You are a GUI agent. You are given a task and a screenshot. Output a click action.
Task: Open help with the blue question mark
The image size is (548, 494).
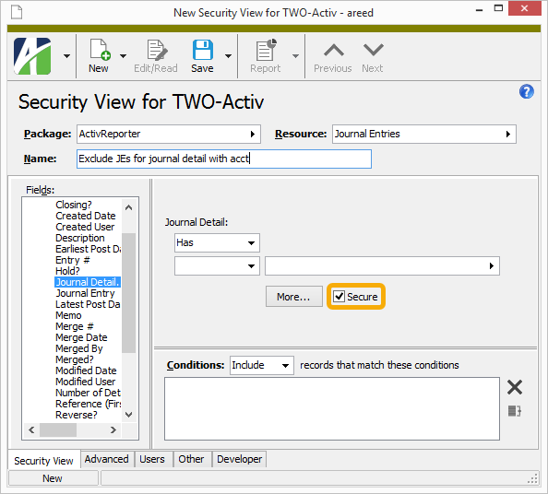[526, 92]
